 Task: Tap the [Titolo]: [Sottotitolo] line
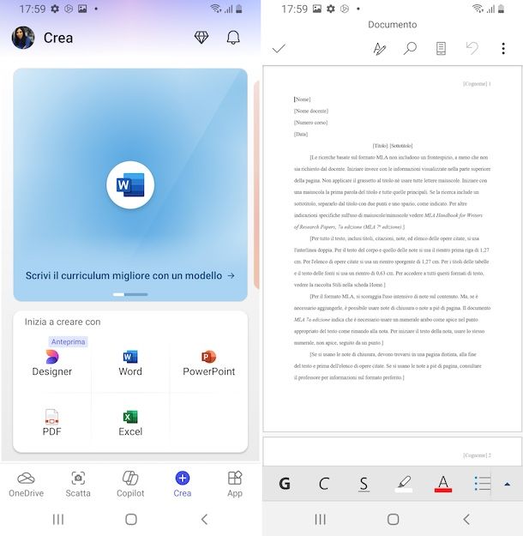[x=393, y=146]
